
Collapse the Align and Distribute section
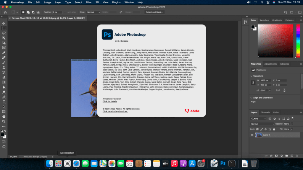click(252, 98)
